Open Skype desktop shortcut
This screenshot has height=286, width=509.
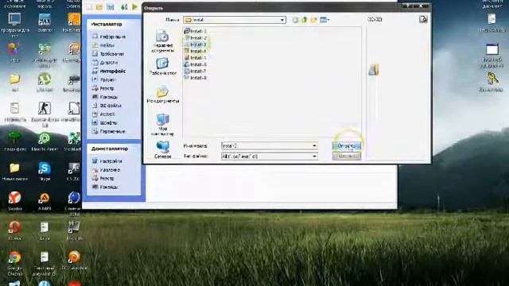click(x=45, y=172)
